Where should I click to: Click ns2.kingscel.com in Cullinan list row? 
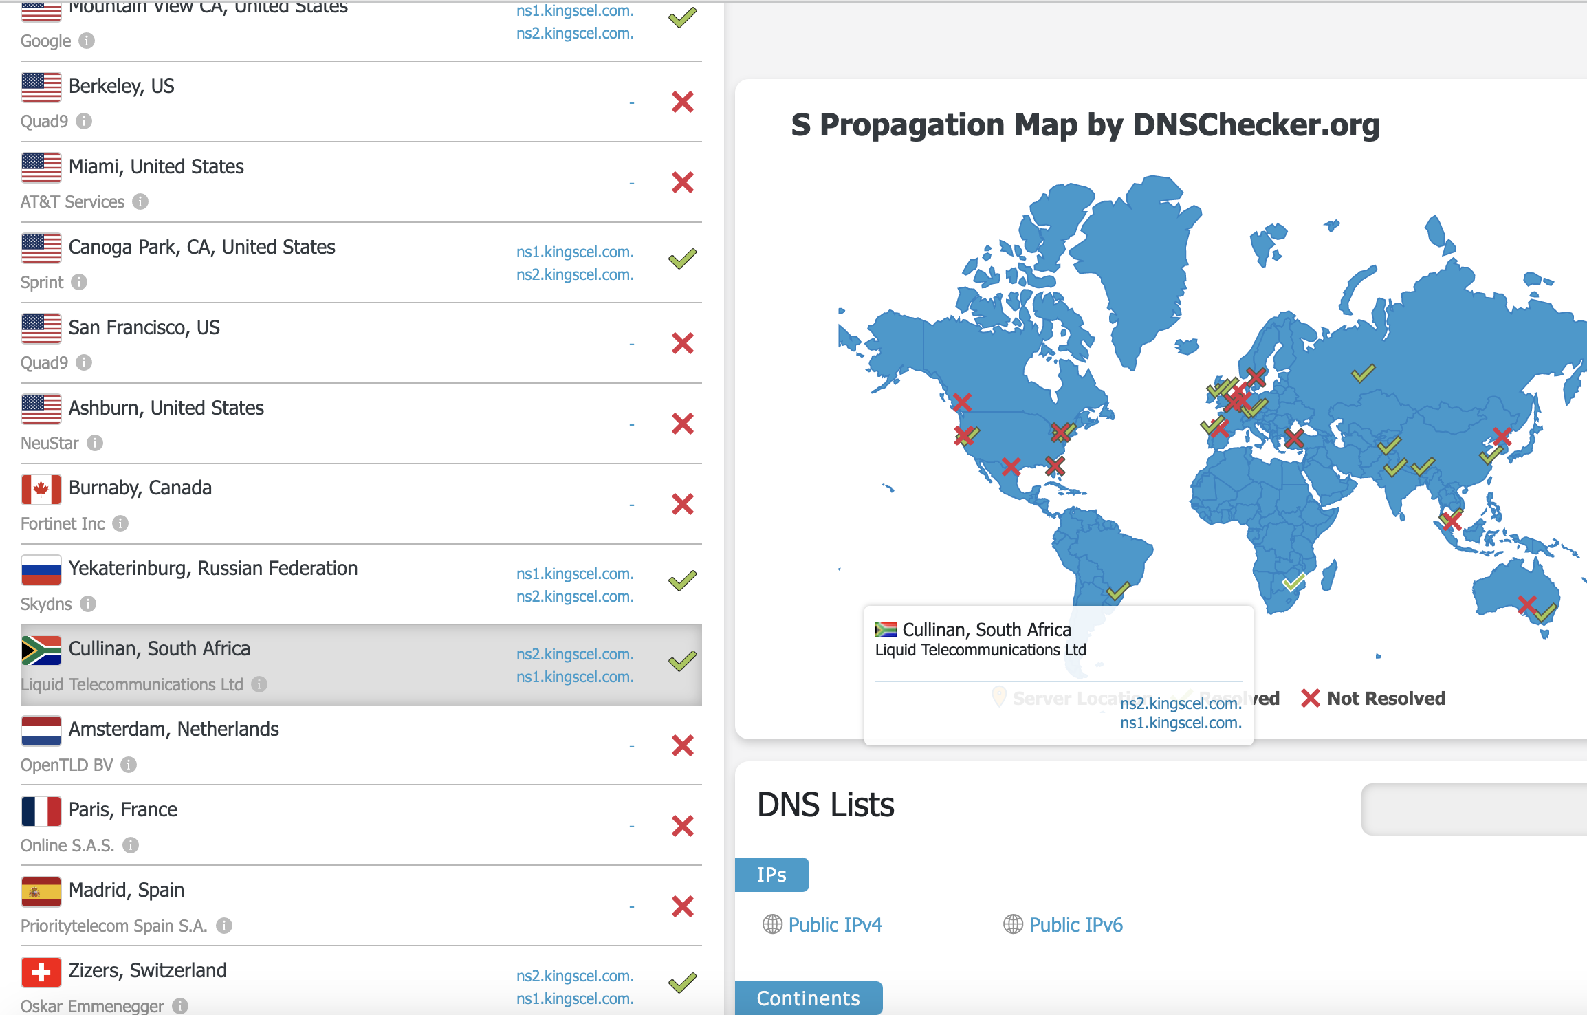pyautogui.click(x=575, y=654)
